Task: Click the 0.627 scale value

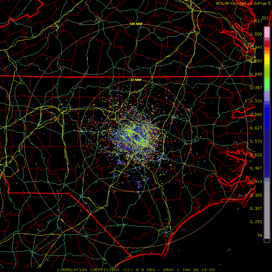Action: tap(256, 128)
